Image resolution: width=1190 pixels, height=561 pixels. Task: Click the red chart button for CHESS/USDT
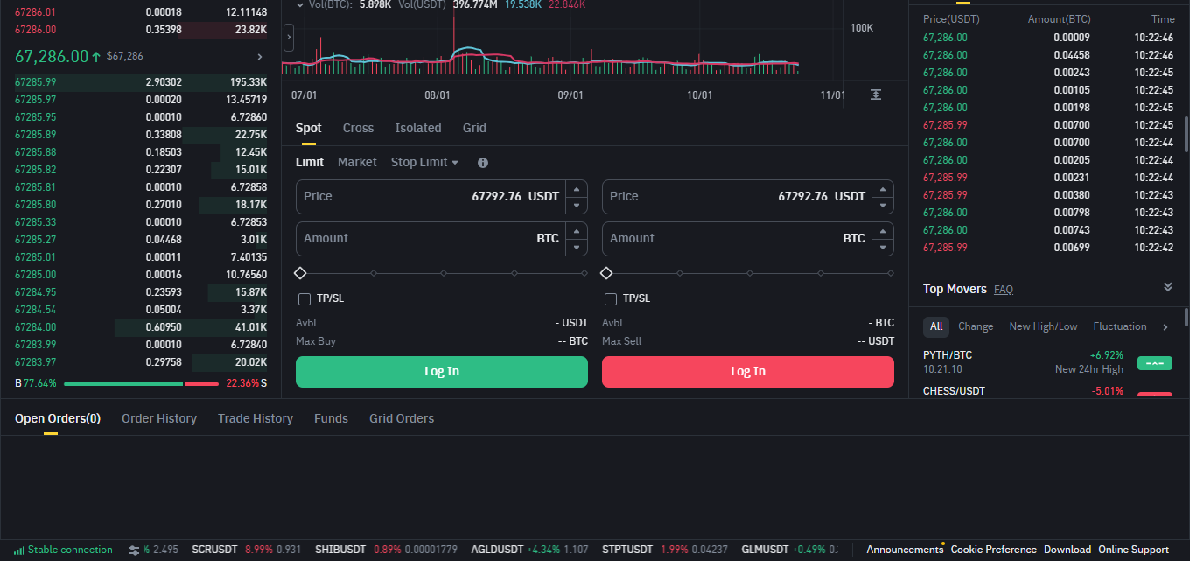(1154, 396)
